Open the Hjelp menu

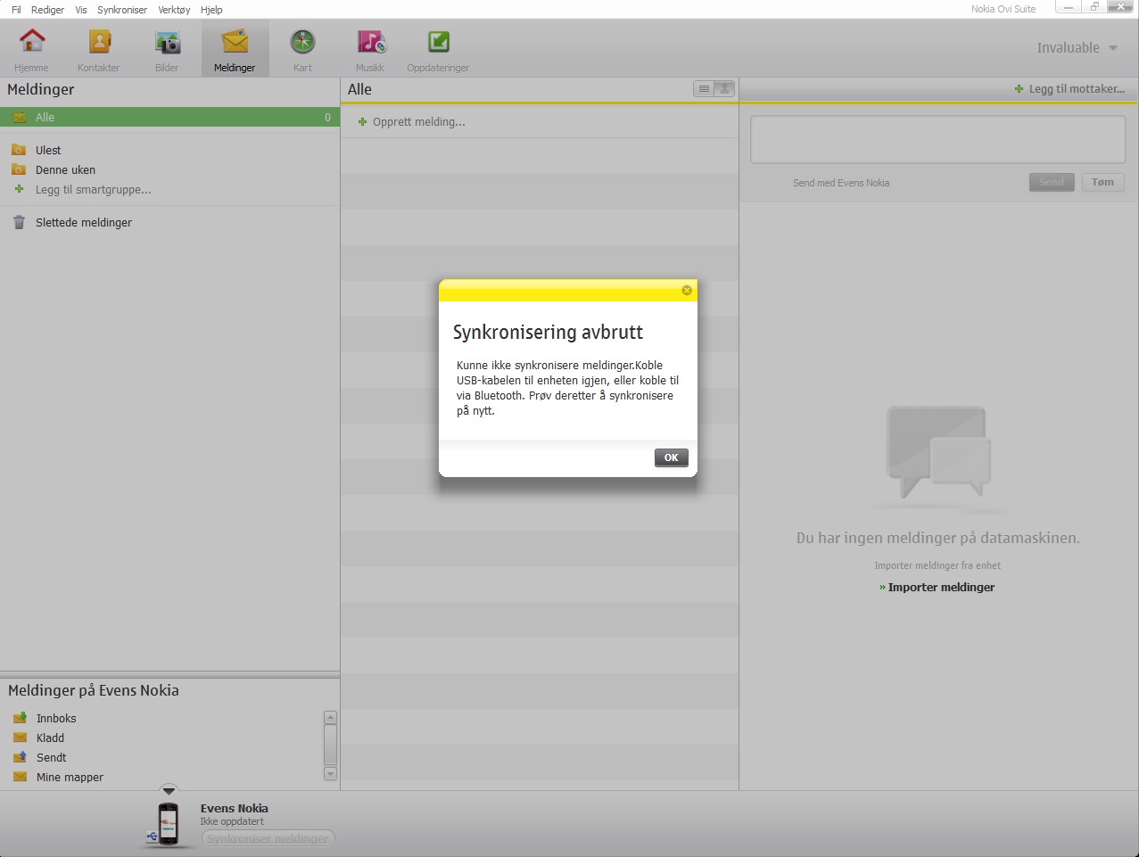click(211, 10)
